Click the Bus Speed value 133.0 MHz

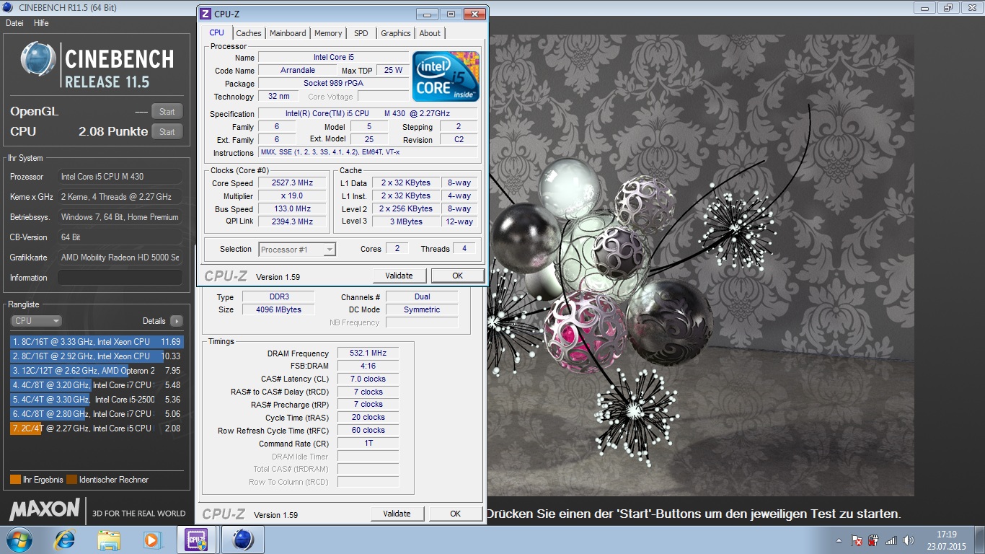point(292,209)
